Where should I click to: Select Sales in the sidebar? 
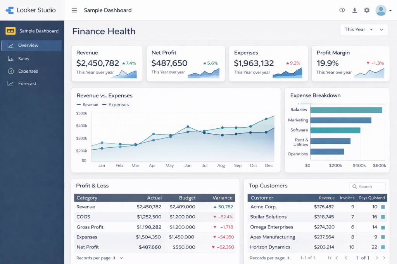24,59
